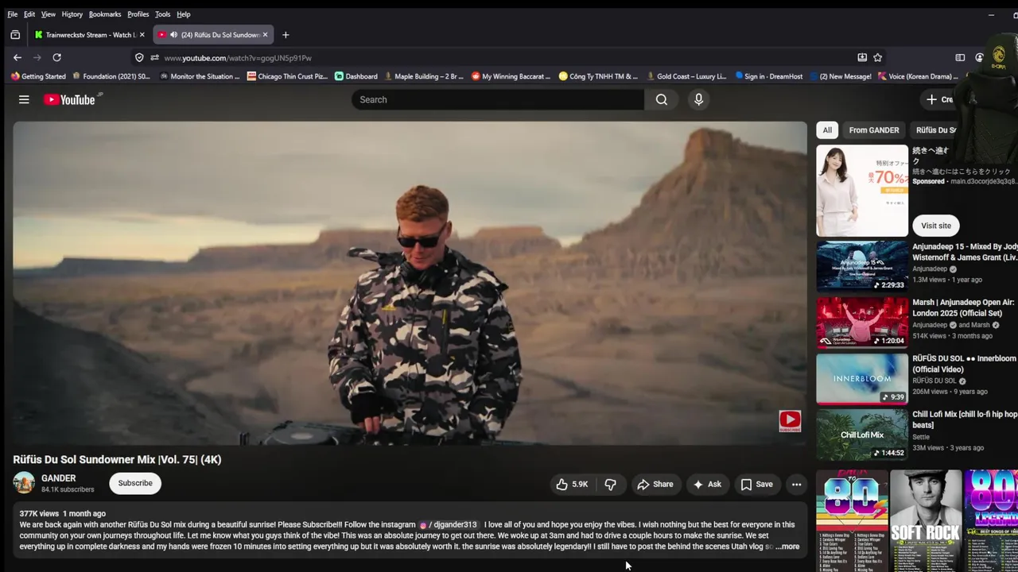Open the video title 'Chill Lofi Mix [chill lo-fi hip hop beats]'
The height and width of the screenshot is (572, 1018).
[x=965, y=419]
